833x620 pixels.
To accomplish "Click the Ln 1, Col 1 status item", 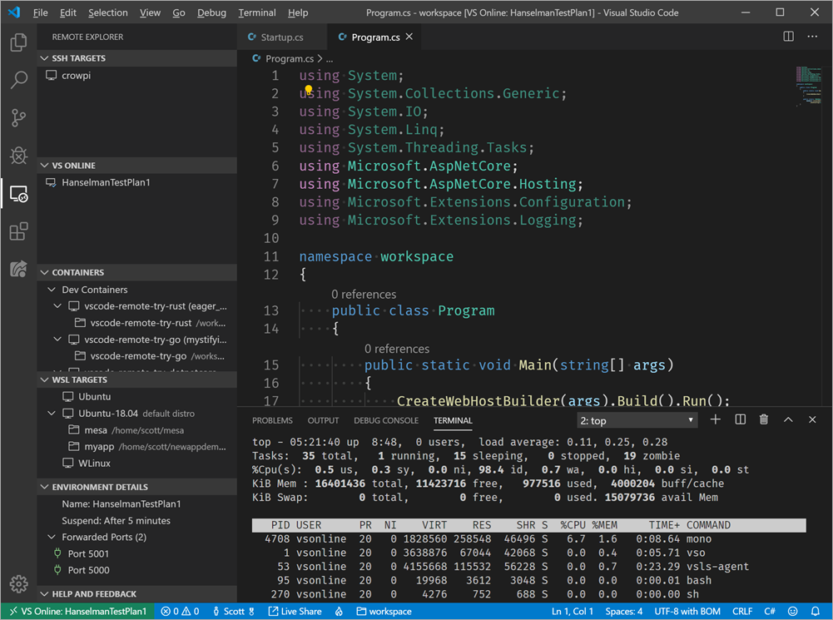I will [573, 612].
